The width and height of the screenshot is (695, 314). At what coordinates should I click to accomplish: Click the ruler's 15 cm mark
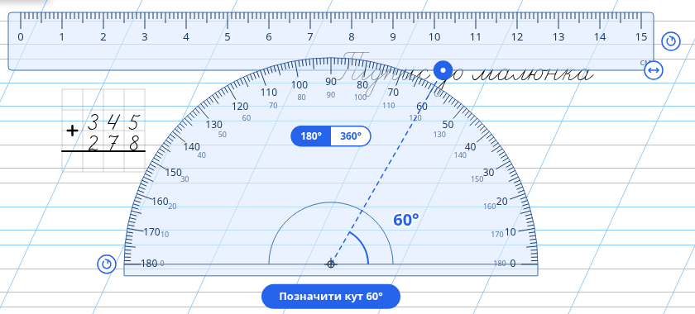pos(641,37)
